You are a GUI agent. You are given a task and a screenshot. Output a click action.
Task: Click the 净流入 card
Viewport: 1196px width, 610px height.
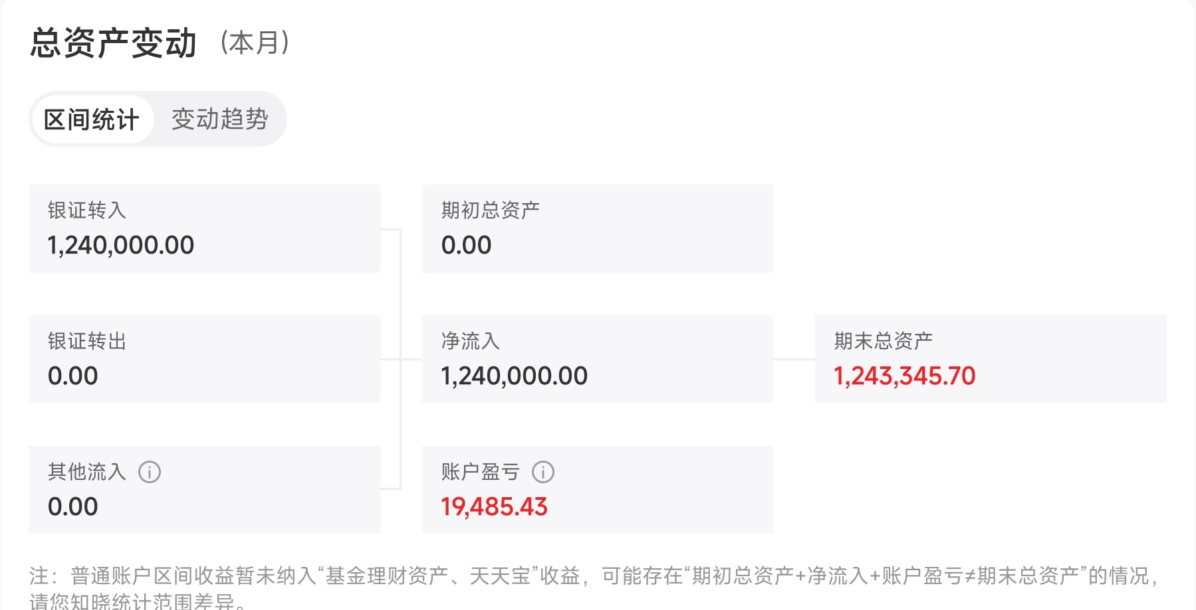pos(598,359)
